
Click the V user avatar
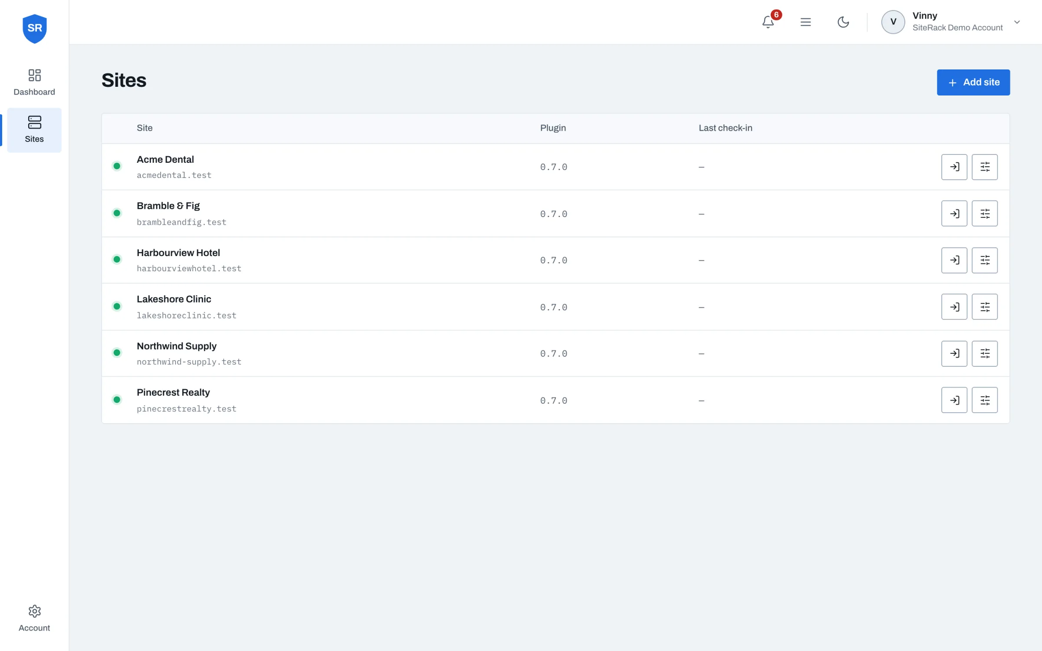coord(893,22)
